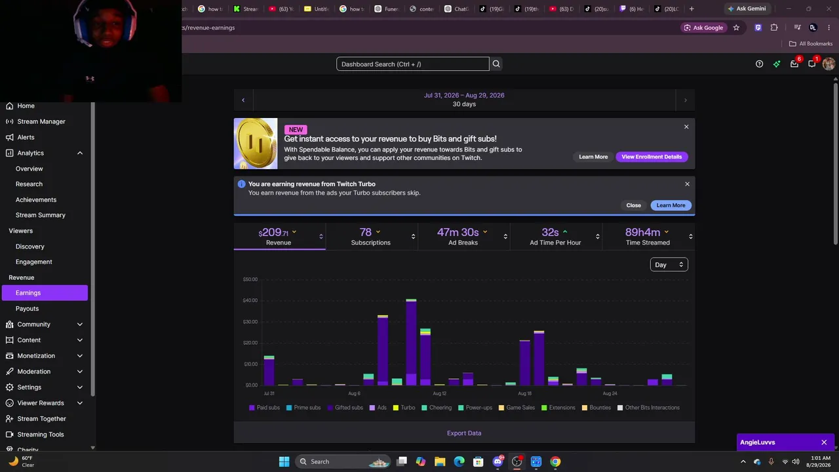The height and width of the screenshot is (472, 839).
Task: Click the Ask Google button
Action: click(x=703, y=28)
